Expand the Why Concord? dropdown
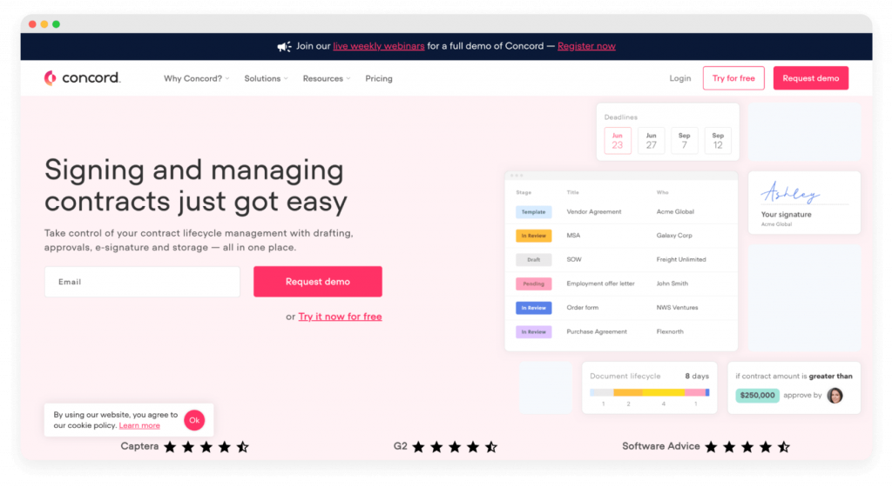The height and width of the screenshot is (487, 892). click(196, 78)
